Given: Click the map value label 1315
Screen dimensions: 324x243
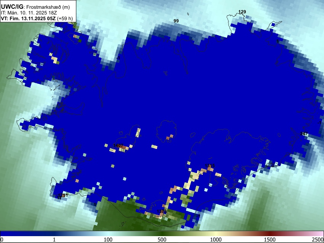Looking at the screenshot, I should click(210, 166).
